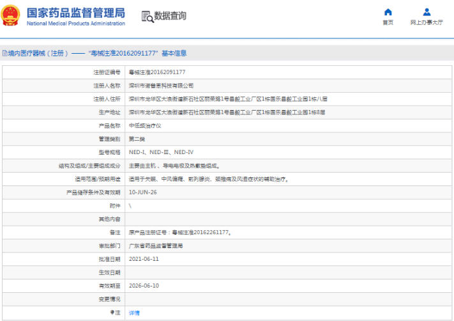Click the 国家药品监督管理局 title
Screen dimensions: 454x321
[x=76, y=13]
